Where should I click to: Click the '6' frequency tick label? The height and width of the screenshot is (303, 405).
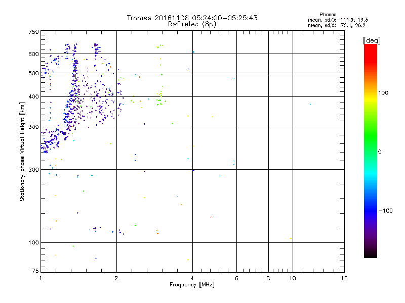[x=236, y=278]
